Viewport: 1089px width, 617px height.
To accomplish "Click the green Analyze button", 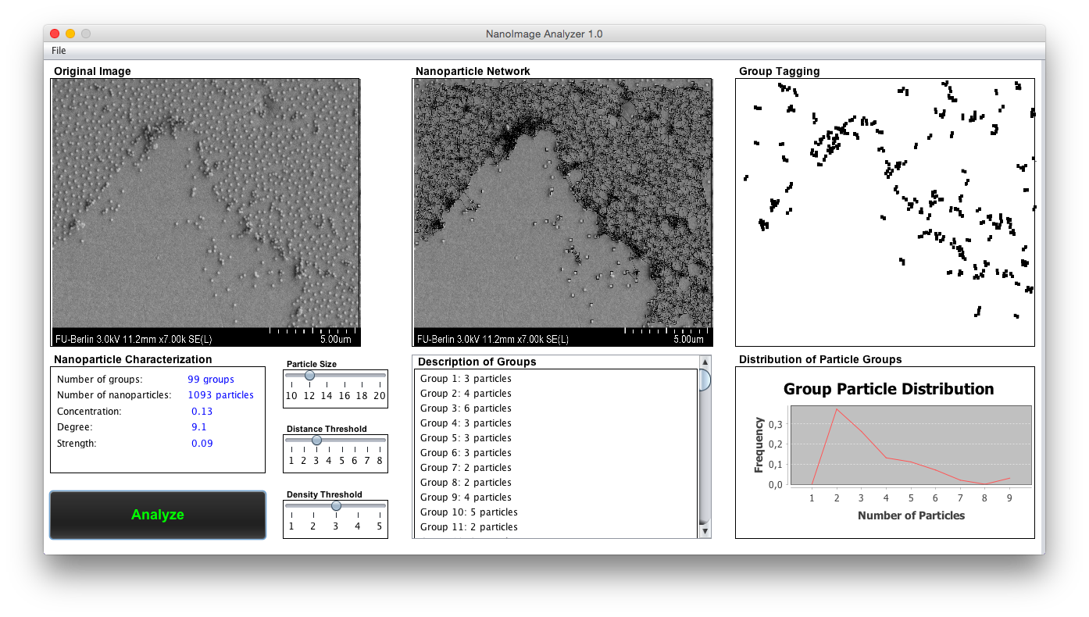I will [158, 515].
